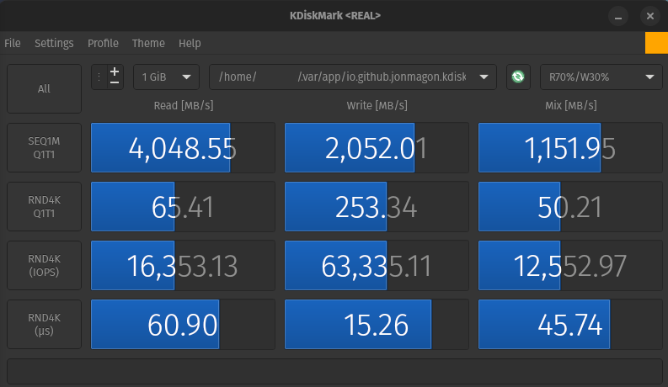Click the RND4K write latency bar 15.26
668x387 pixels.
377,325
